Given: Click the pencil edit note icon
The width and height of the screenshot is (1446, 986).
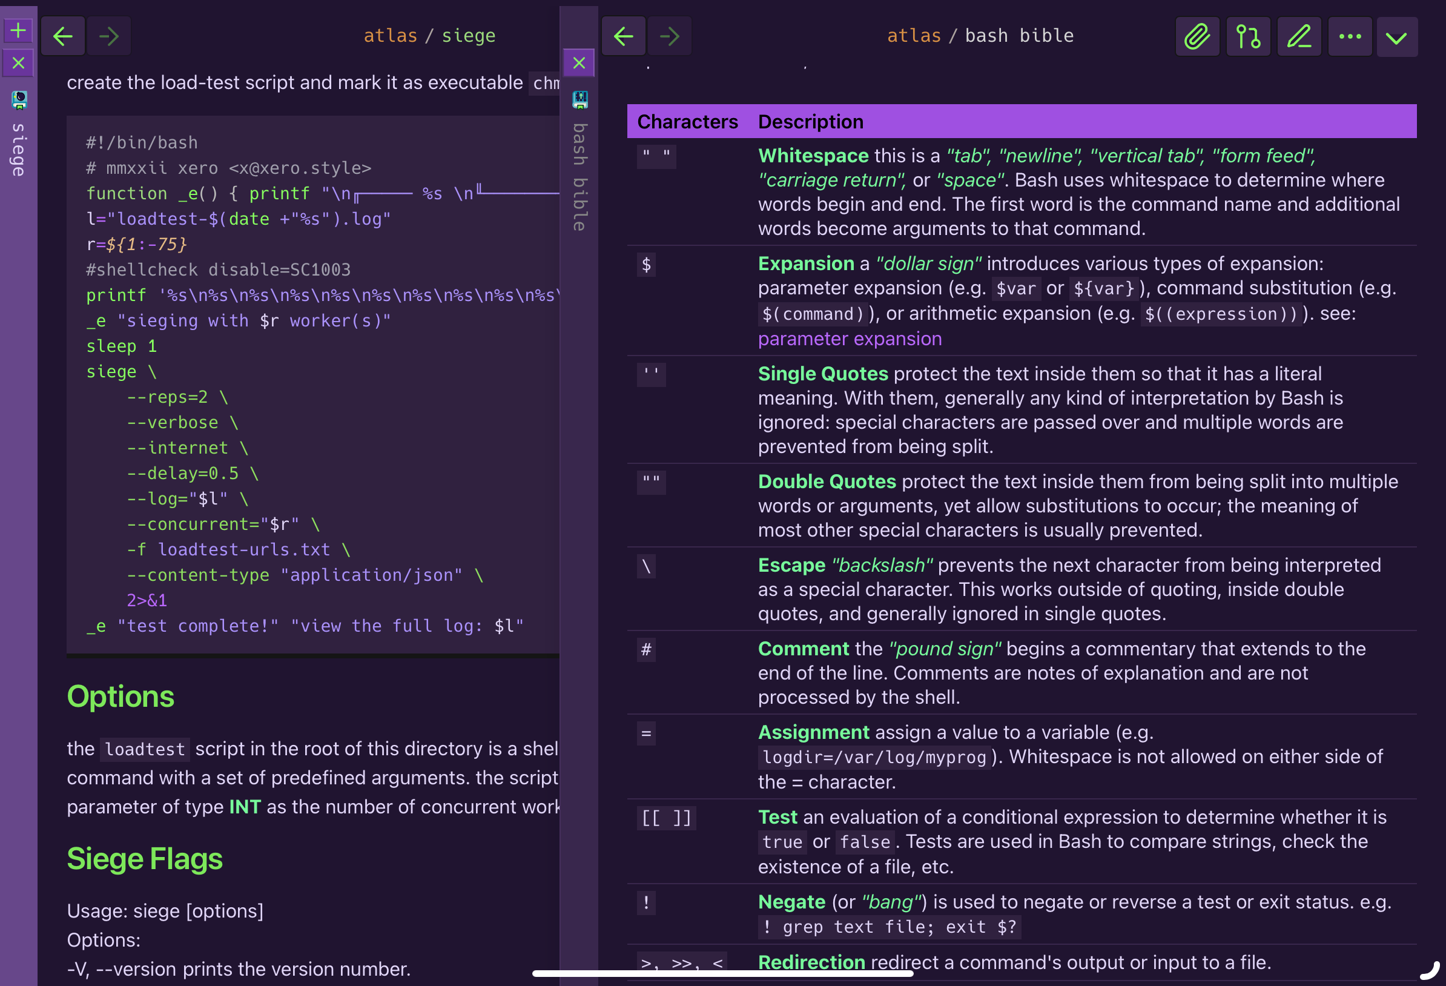Looking at the screenshot, I should tap(1299, 36).
